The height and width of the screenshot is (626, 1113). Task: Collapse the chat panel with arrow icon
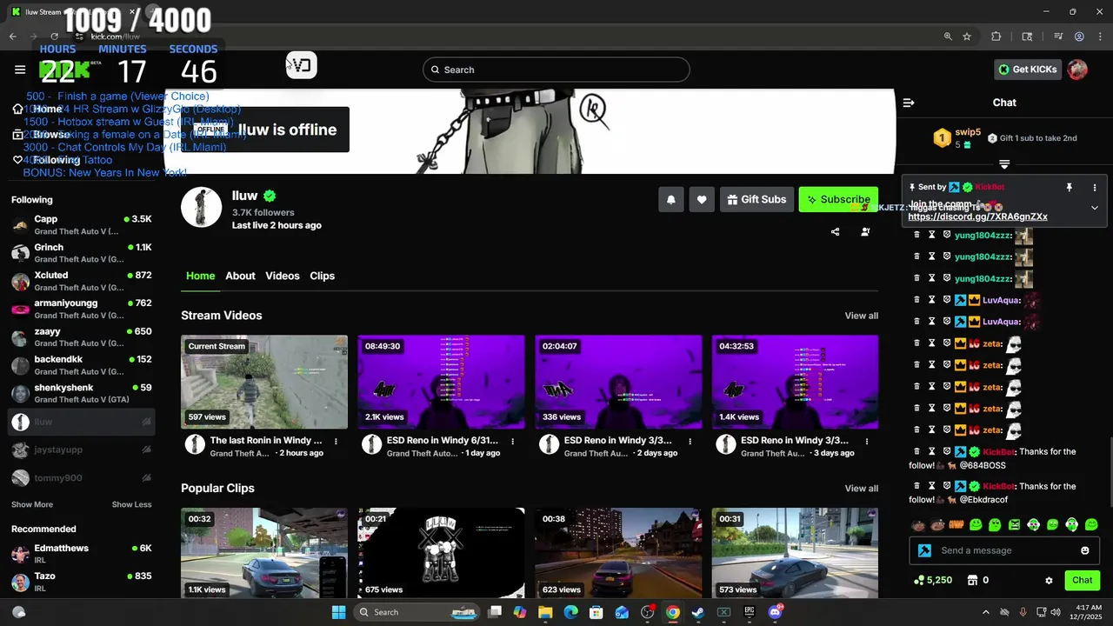tap(909, 103)
